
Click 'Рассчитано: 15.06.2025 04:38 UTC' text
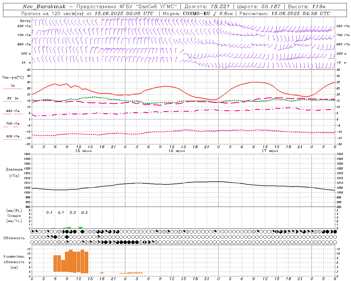point(285,13)
